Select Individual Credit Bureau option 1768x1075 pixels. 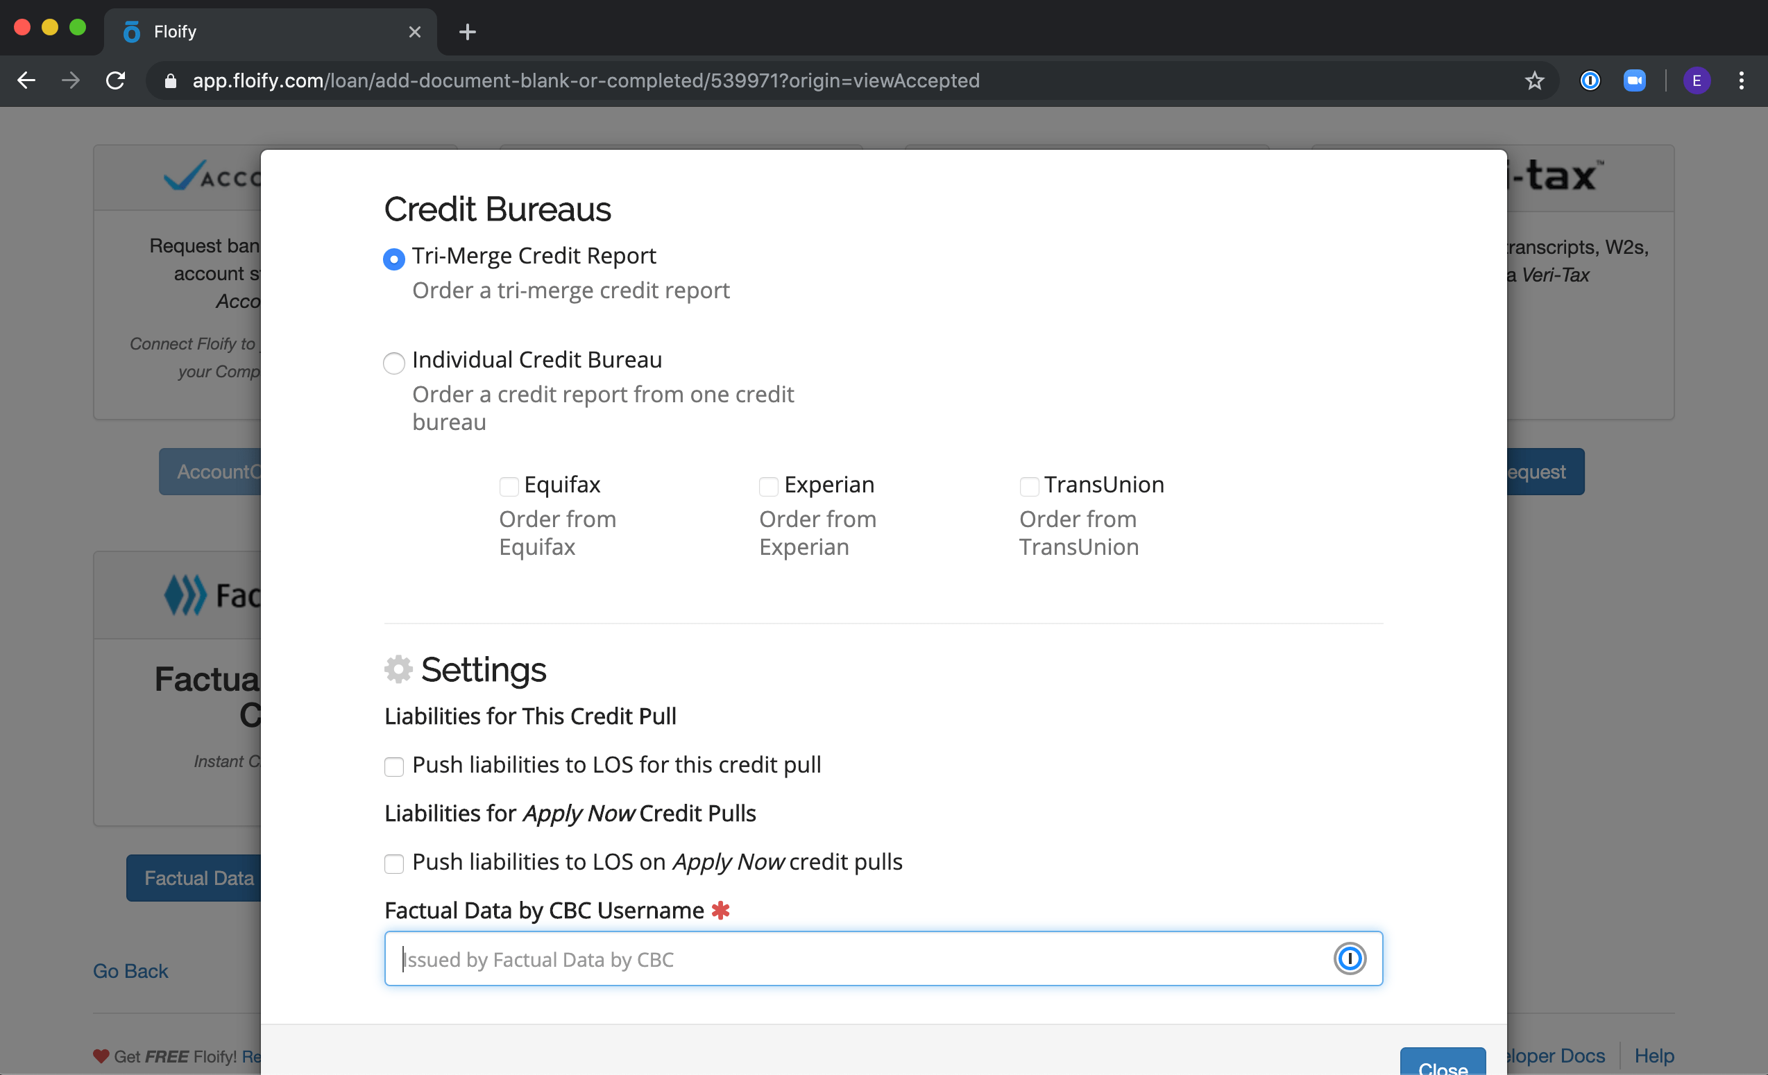[394, 362]
